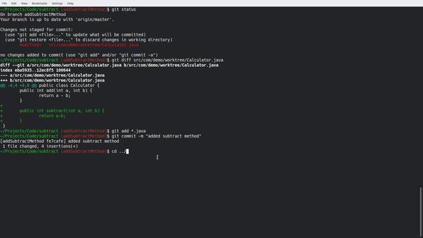Open the View menu
Screen dimensions: 423x238
coord(24,3)
